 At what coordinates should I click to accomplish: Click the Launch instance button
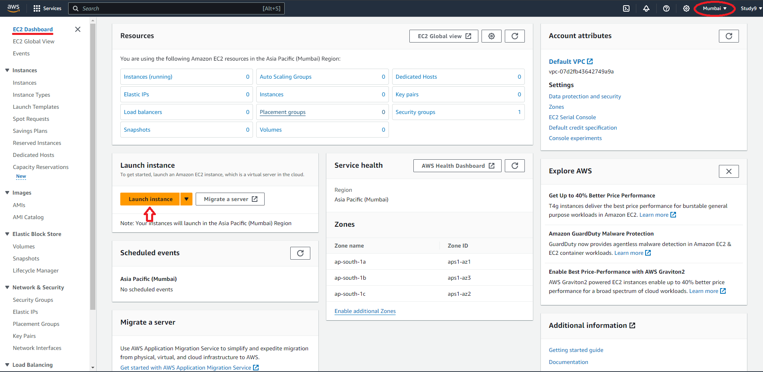coord(150,199)
